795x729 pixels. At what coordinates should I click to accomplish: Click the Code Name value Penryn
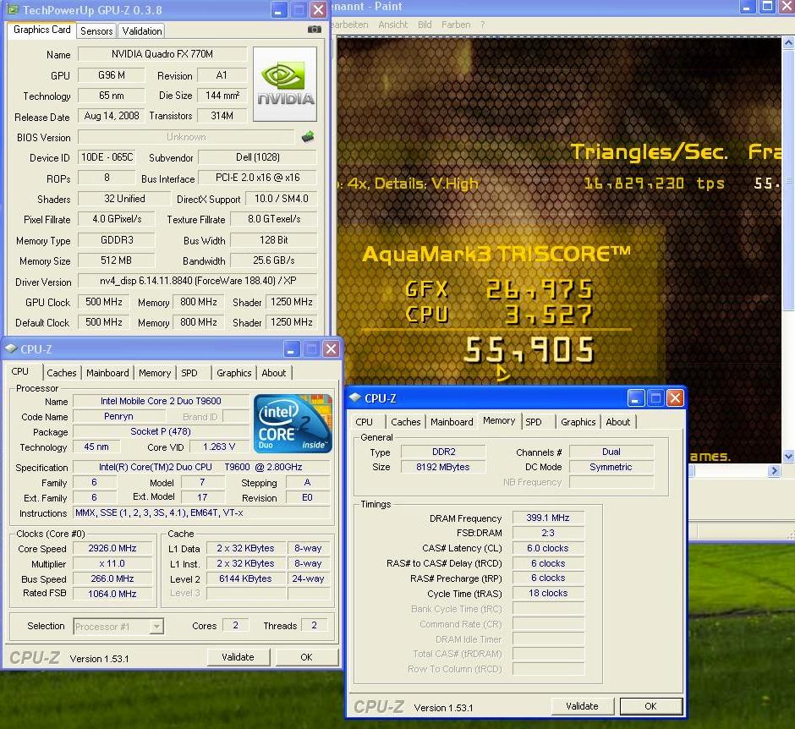(x=118, y=416)
